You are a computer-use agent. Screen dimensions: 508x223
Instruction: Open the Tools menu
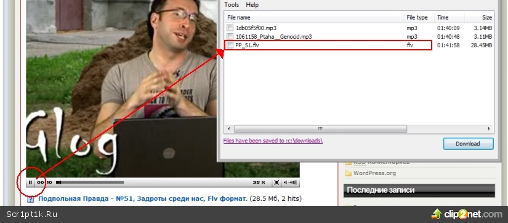pos(232,5)
